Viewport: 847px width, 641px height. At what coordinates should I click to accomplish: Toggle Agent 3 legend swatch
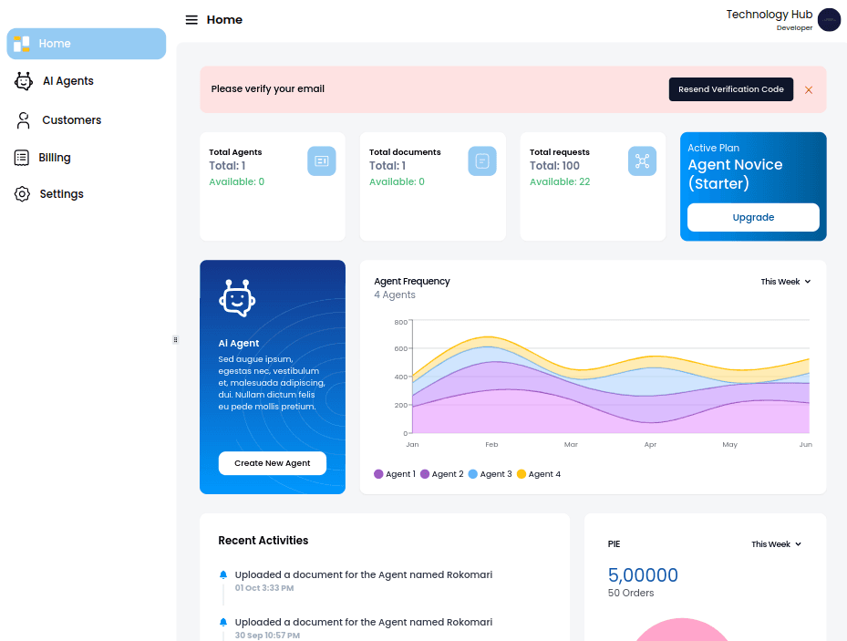[472, 474]
